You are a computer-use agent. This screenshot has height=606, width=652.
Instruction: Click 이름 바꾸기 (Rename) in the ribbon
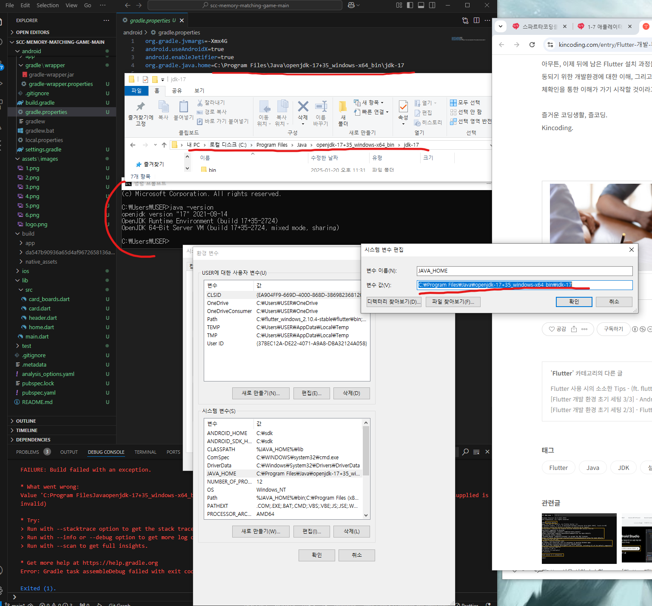pyautogui.click(x=321, y=114)
